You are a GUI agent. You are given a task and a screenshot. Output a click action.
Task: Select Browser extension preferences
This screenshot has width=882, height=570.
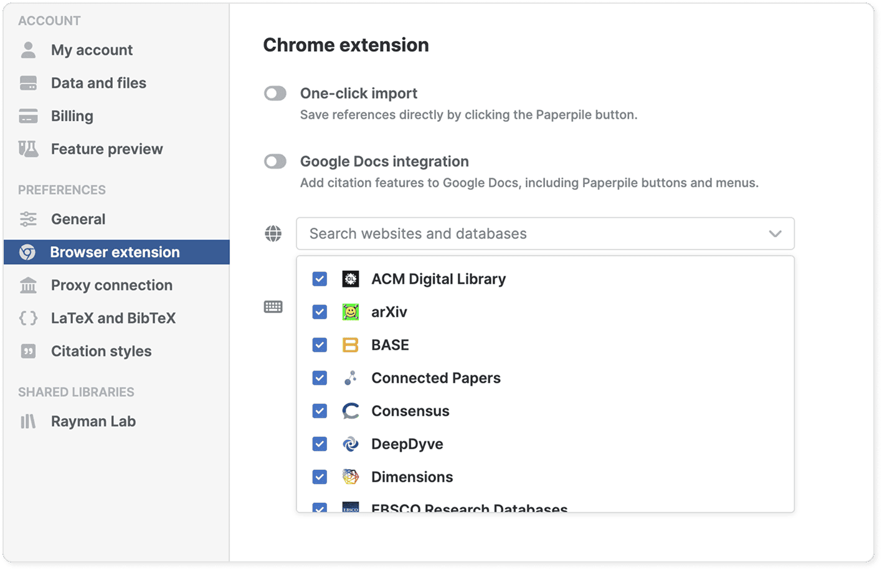[116, 252]
